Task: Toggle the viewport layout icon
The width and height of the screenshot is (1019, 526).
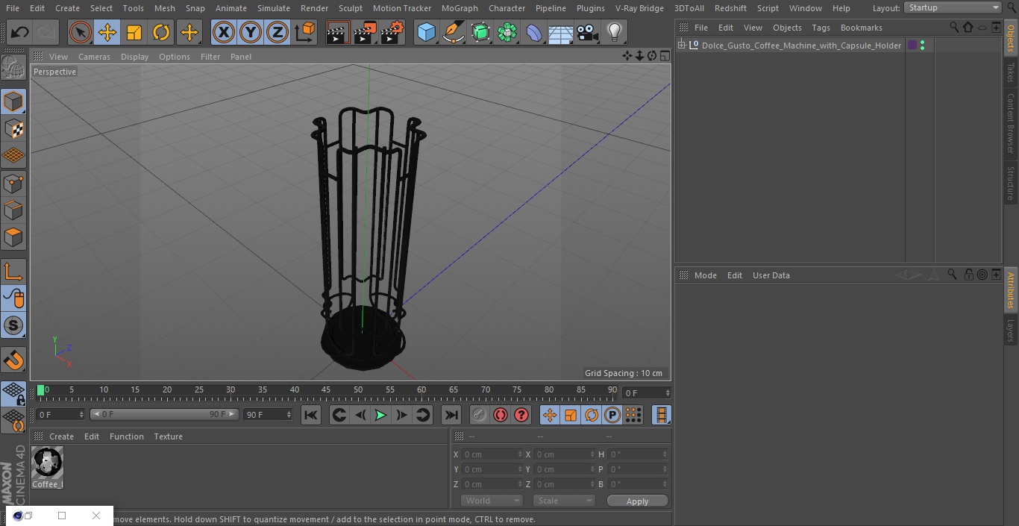Action: pos(665,56)
